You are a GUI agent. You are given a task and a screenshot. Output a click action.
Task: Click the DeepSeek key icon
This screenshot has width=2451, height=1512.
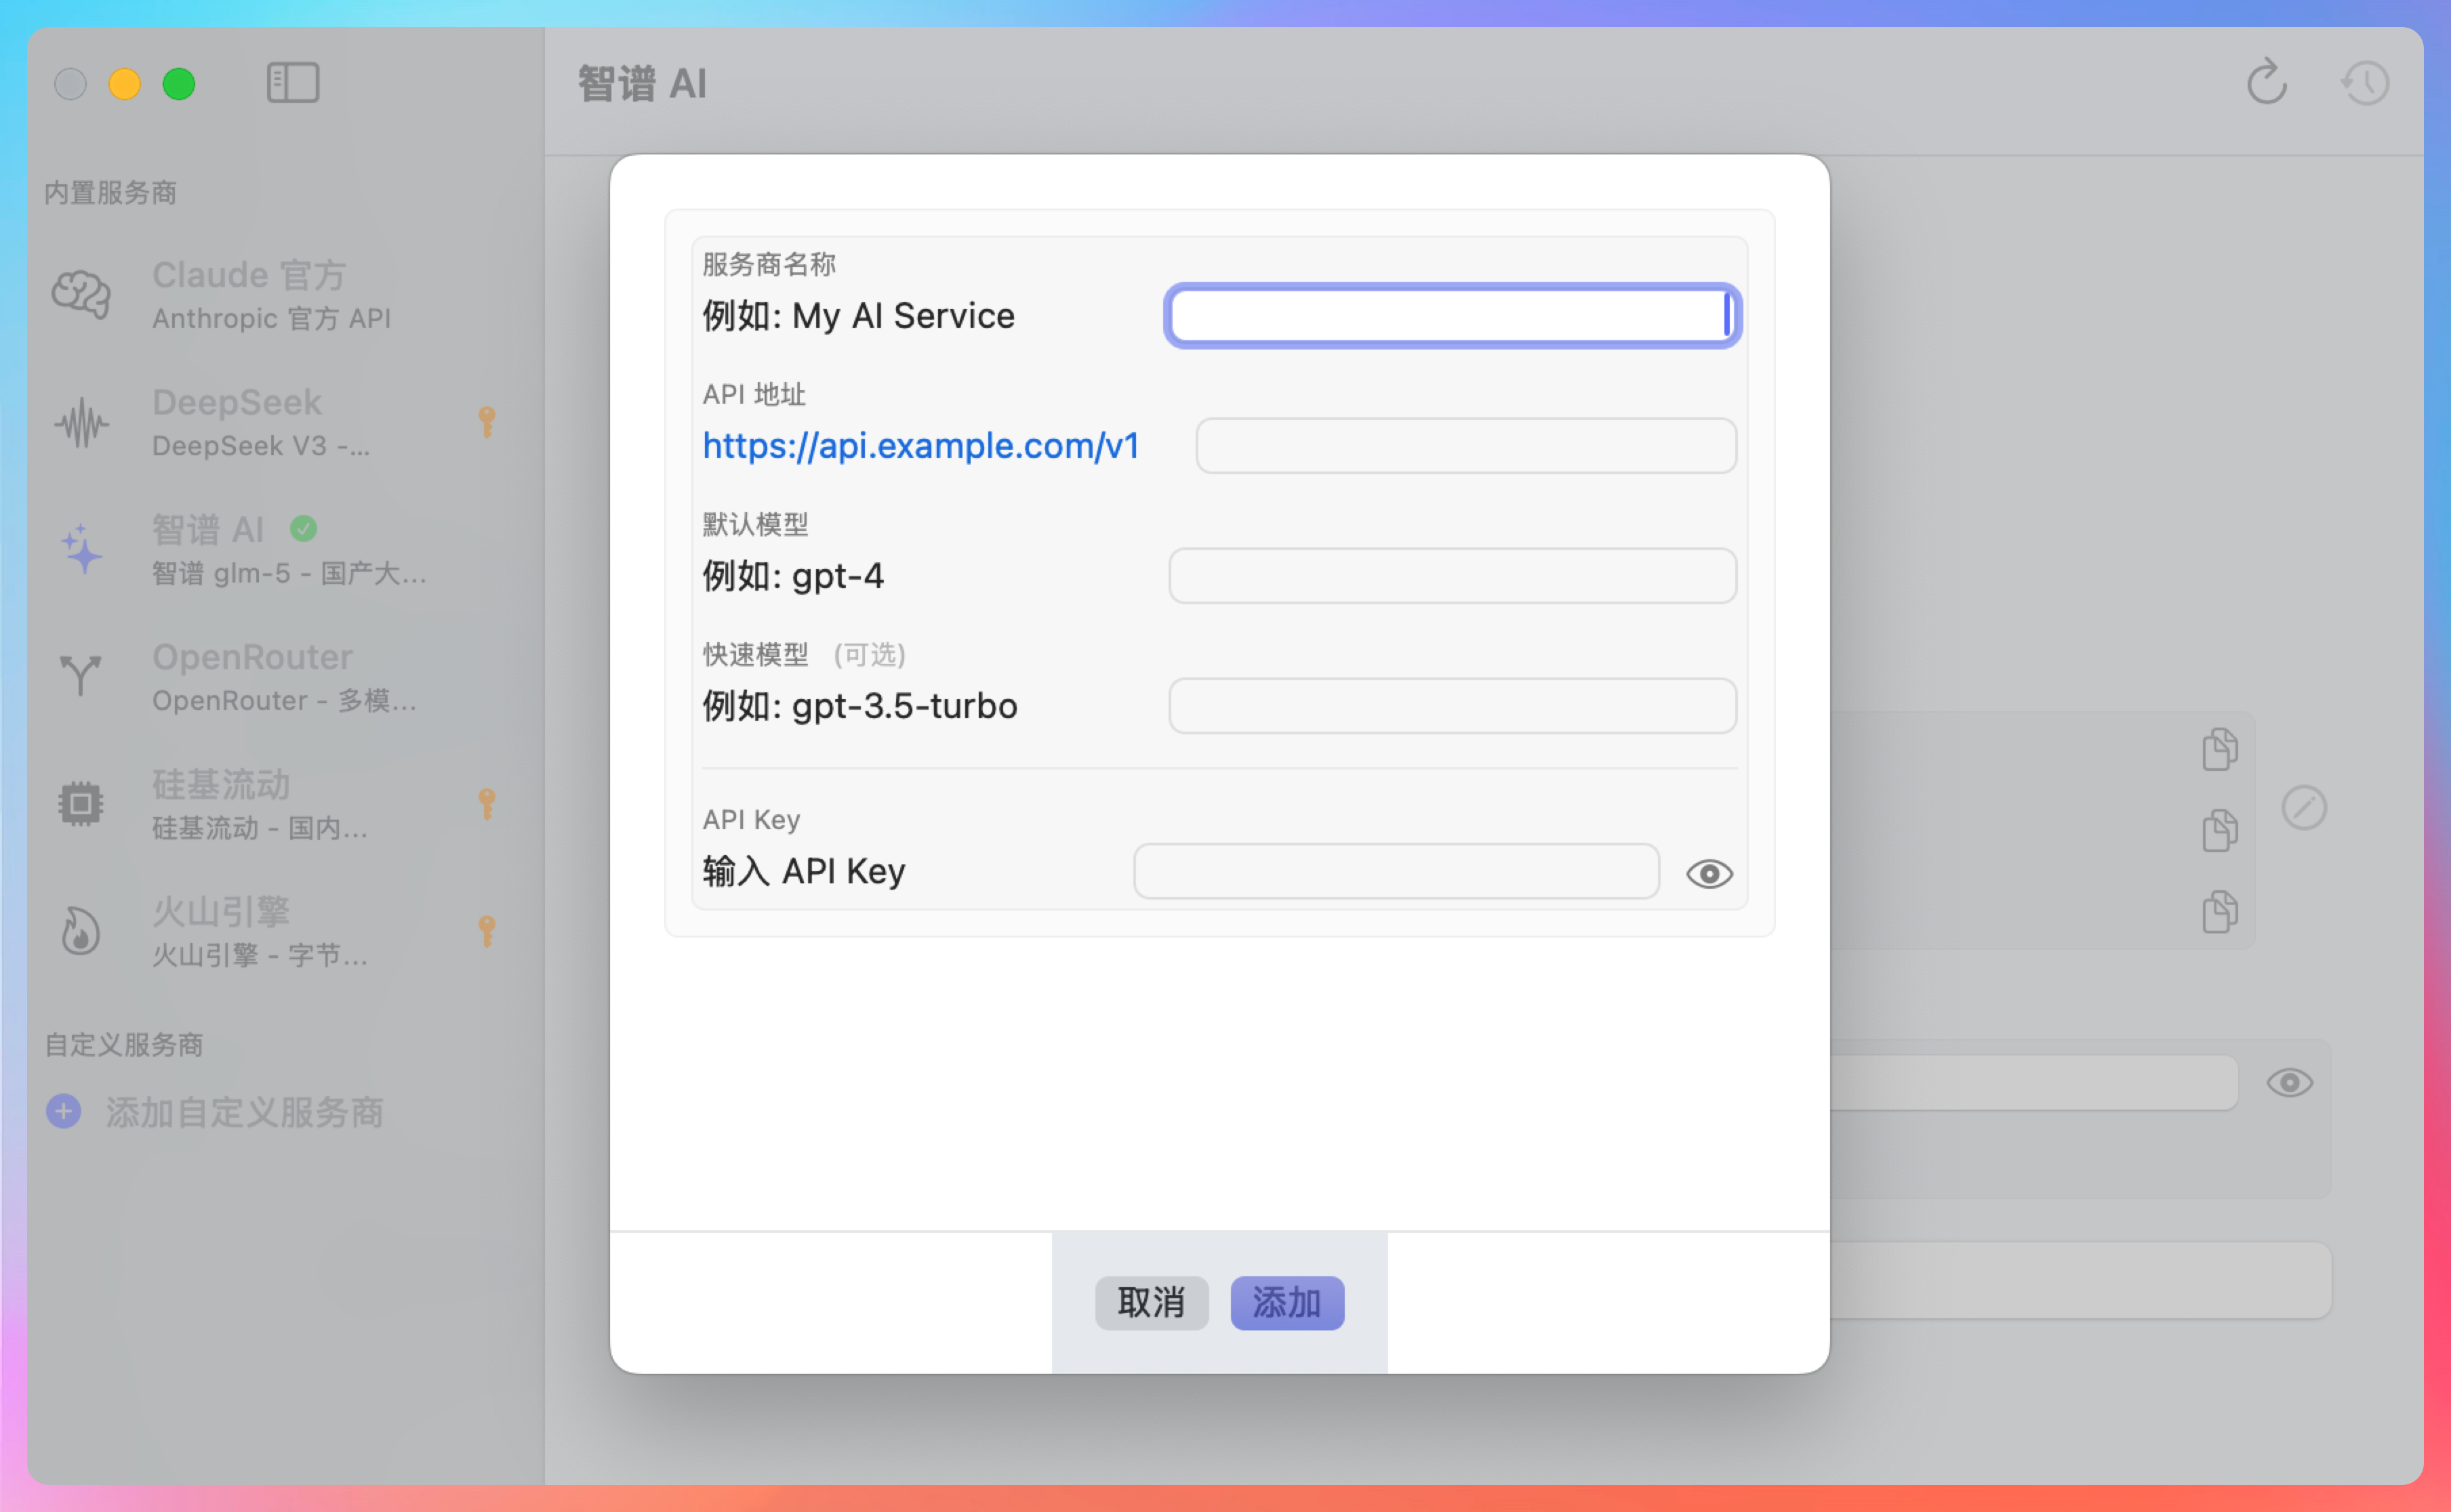pyautogui.click(x=487, y=422)
